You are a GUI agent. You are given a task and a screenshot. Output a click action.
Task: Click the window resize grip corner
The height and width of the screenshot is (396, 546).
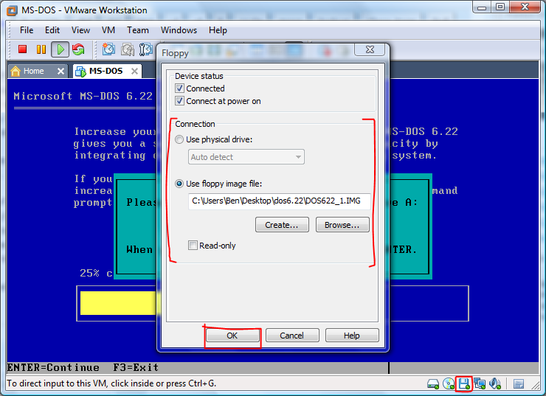(536, 385)
